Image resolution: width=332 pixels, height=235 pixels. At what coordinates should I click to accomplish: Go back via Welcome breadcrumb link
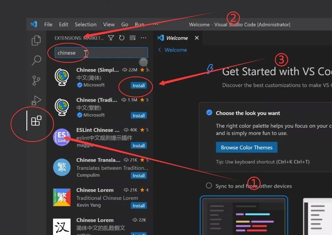pyautogui.click(x=173, y=50)
